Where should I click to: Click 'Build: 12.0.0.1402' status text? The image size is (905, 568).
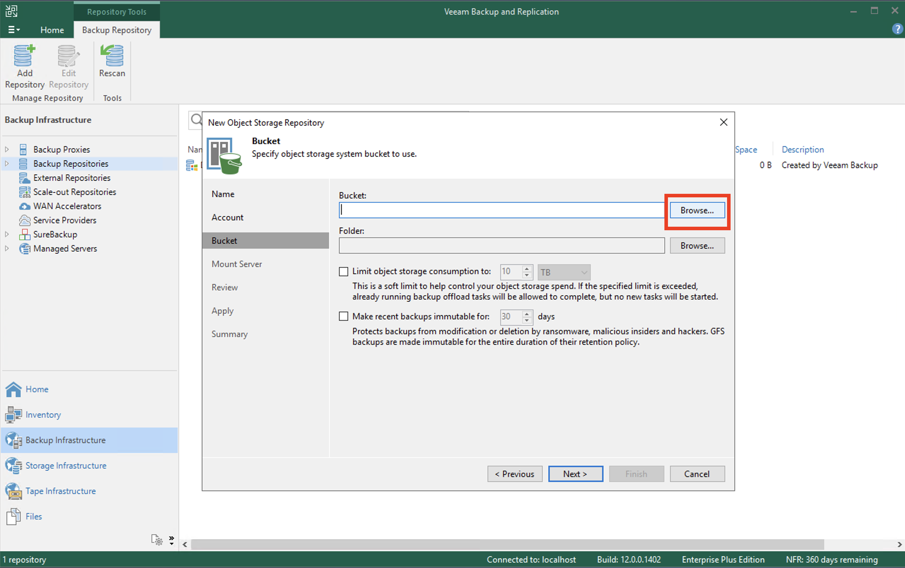(629, 560)
